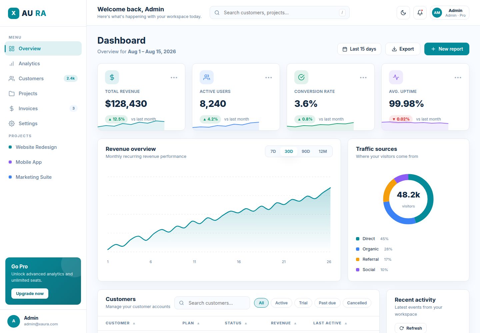The image size is (480, 333).
Task: Toggle dark mode with moon icon
Action: point(403,13)
